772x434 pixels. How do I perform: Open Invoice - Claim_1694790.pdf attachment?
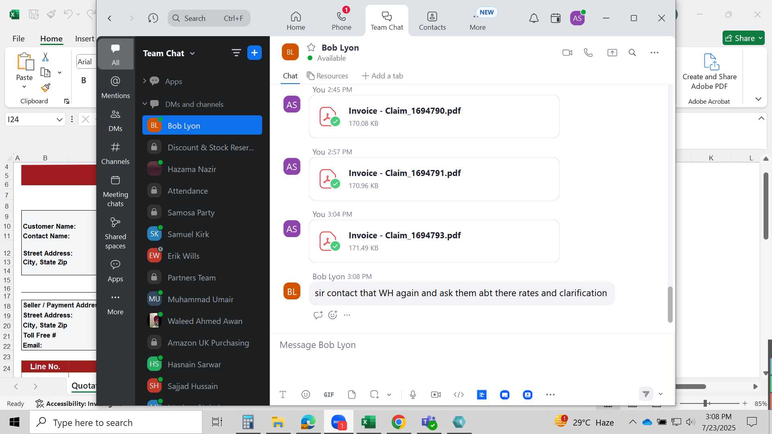click(434, 117)
